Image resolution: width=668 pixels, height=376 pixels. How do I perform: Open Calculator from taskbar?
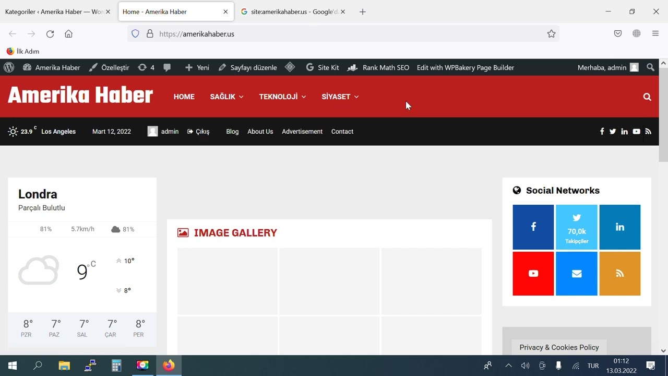116,366
